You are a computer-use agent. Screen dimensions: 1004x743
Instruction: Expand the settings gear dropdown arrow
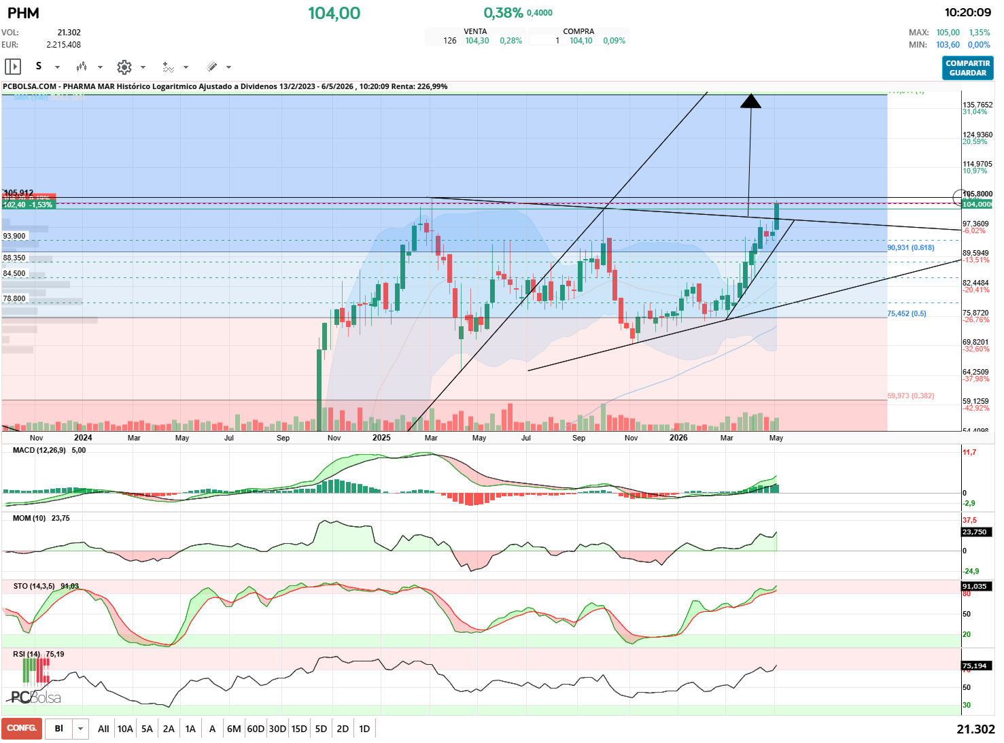pos(143,67)
